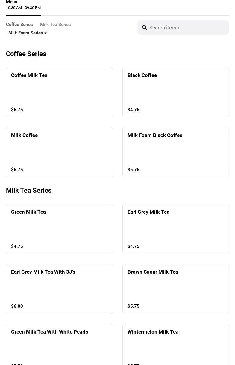This screenshot has height=365, width=235.
Task: Expand the Milk Foam Series dropdown
Action: [28, 33]
